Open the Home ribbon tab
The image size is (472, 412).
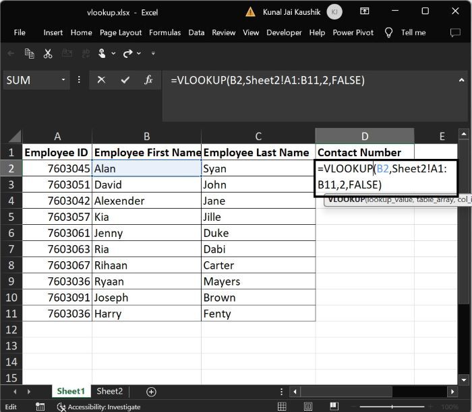pos(82,32)
